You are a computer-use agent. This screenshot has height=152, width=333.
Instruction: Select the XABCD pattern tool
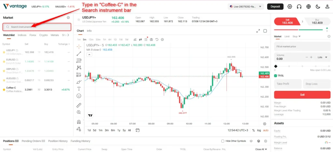(79, 68)
